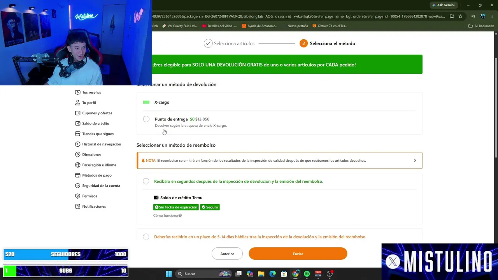Open the Detalles del video bookmark
The height and width of the screenshot is (280, 498).
click(219, 26)
